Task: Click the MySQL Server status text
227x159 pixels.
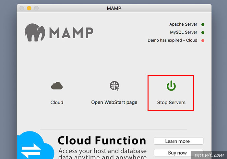Action: tap(184, 32)
